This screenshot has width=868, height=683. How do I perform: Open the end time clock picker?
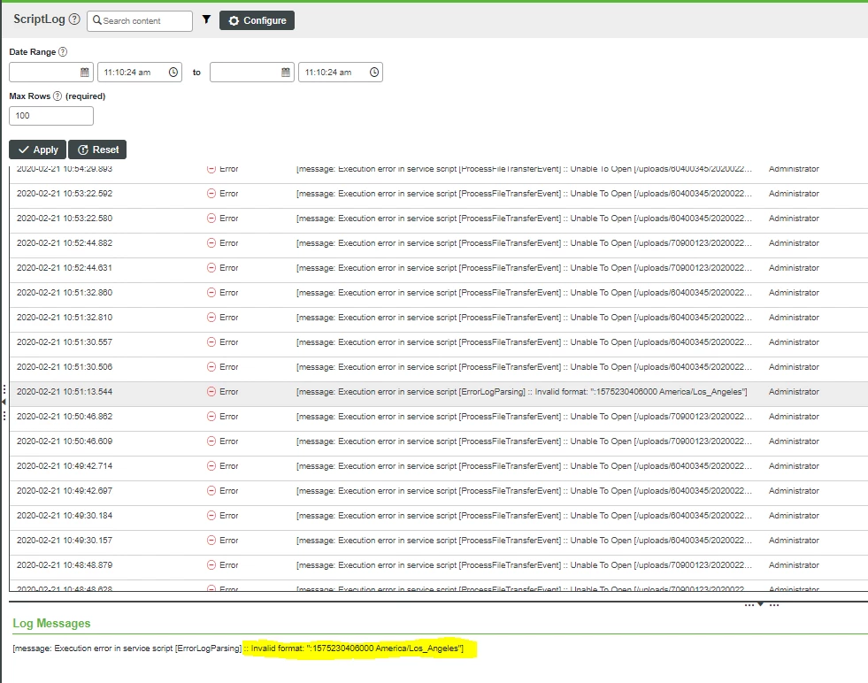[374, 72]
